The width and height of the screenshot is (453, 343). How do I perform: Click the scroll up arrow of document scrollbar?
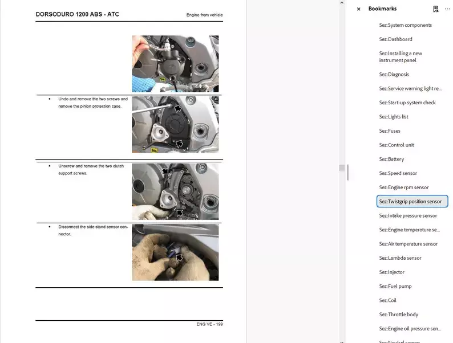pyautogui.click(x=342, y=3)
